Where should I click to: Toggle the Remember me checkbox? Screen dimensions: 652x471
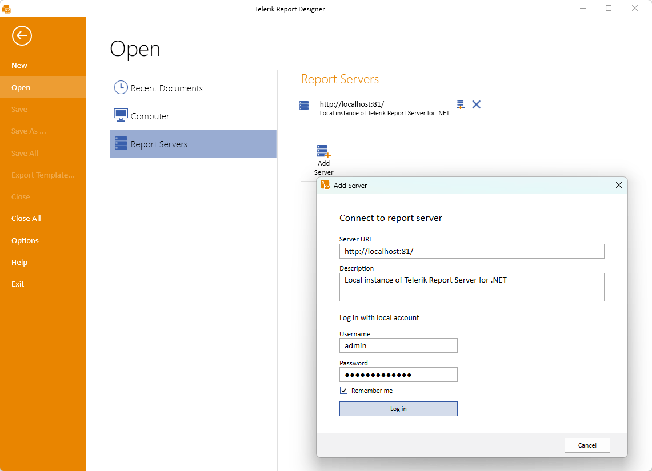344,391
